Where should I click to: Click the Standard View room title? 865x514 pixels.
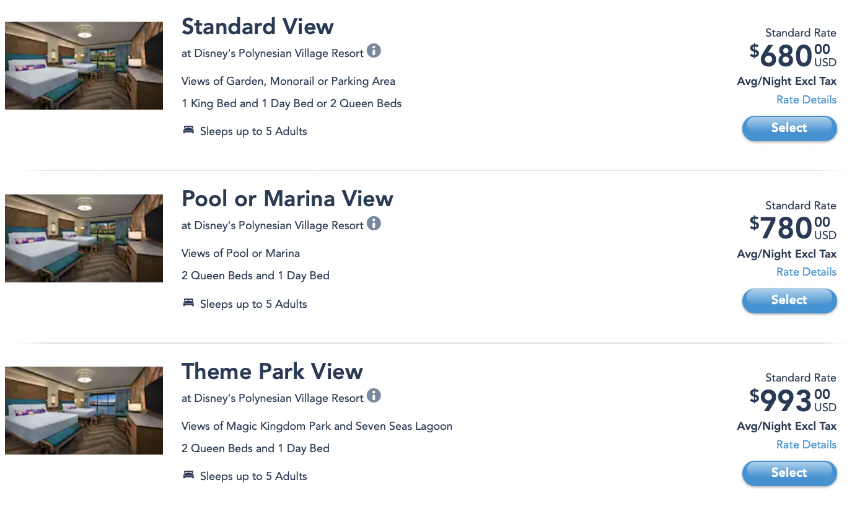(x=257, y=27)
